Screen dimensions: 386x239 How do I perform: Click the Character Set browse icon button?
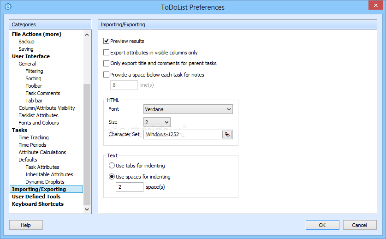pyautogui.click(x=227, y=135)
